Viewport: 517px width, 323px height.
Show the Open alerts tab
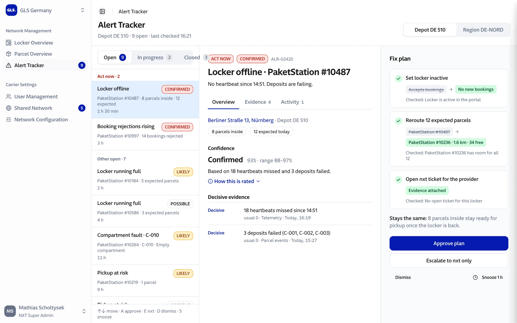click(115, 57)
